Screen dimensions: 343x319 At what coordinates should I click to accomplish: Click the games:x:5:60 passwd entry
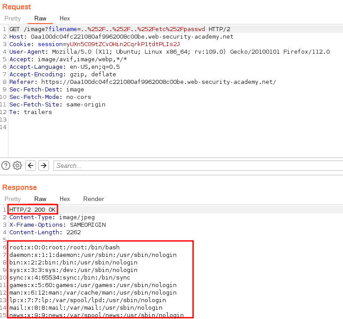coord(93,285)
